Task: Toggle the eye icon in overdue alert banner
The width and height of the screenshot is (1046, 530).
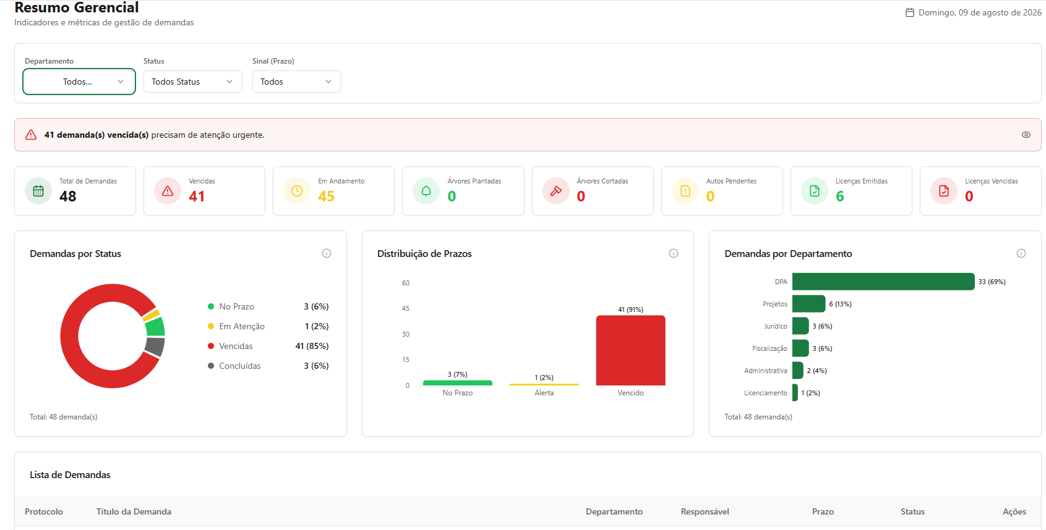Action: 1026,135
